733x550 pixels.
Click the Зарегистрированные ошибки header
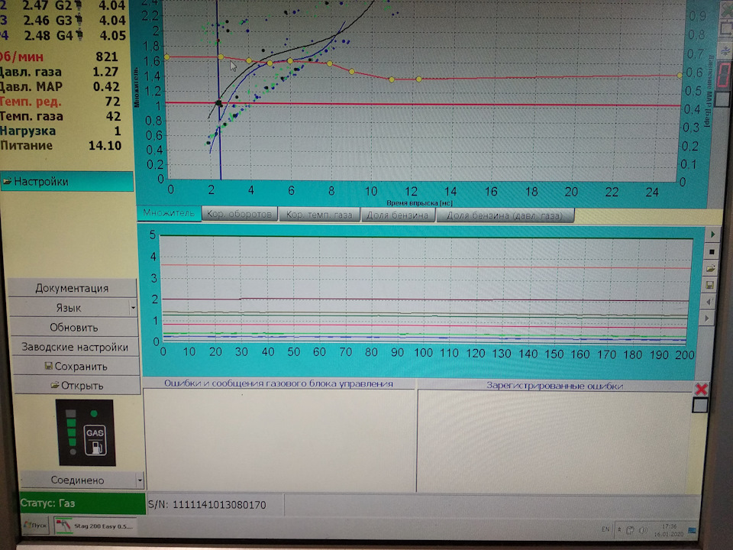(x=554, y=386)
